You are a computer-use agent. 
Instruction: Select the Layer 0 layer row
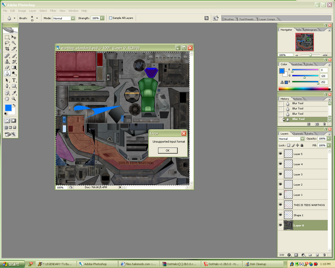(303, 225)
